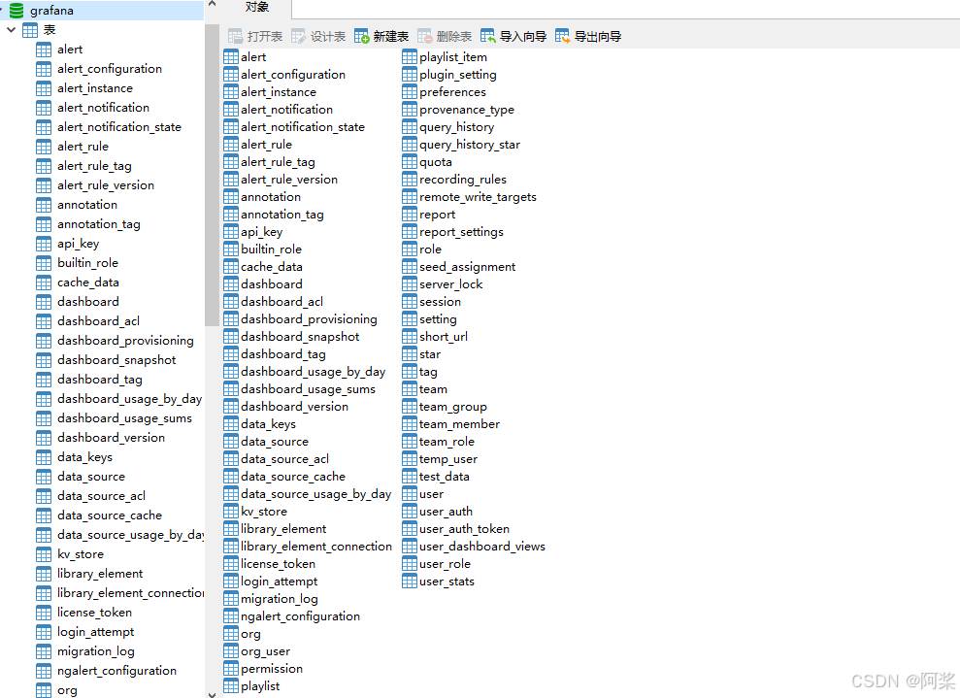
Task: Select playlist in object list
Action: pos(260,686)
